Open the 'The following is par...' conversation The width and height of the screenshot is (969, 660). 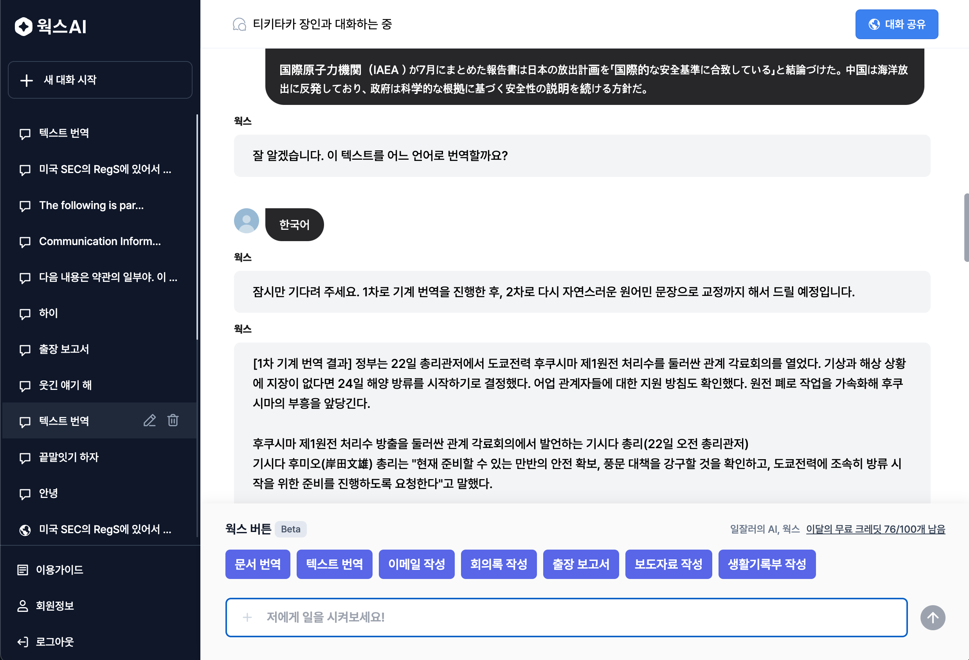pos(91,205)
